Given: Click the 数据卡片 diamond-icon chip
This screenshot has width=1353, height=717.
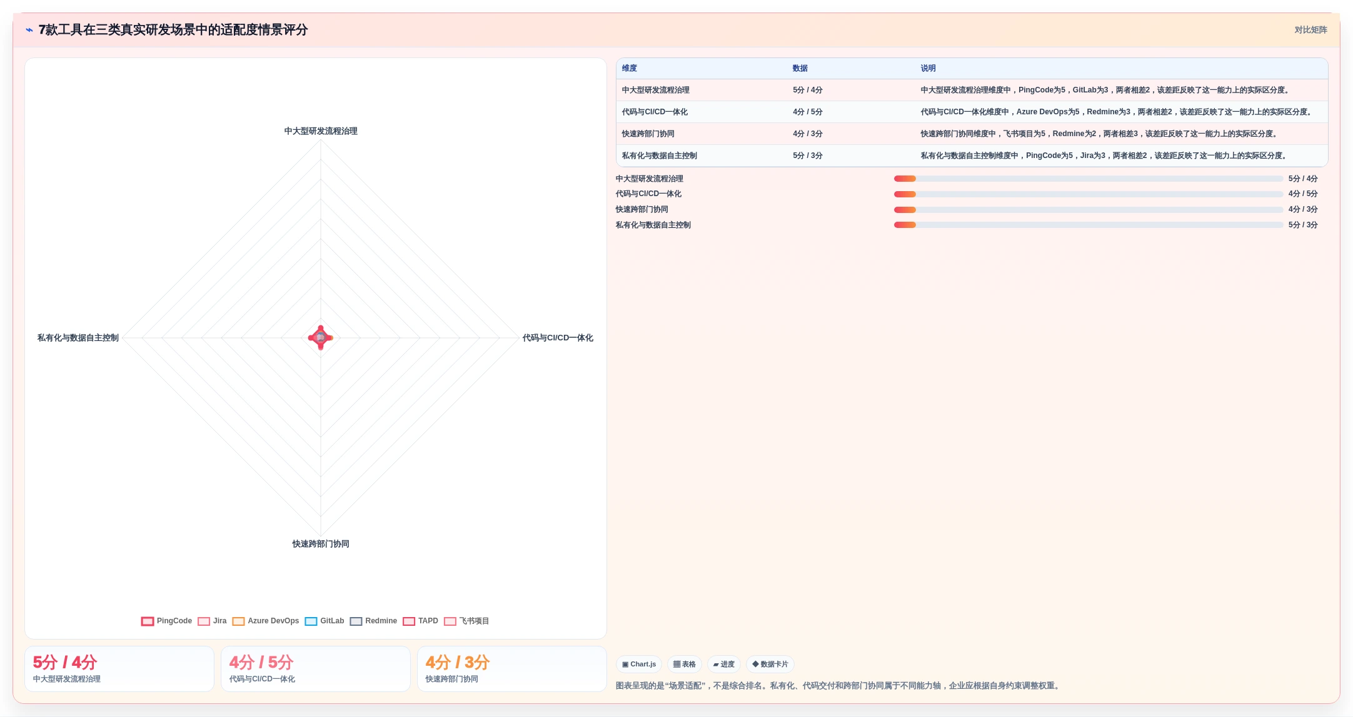Looking at the screenshot, I should click(x=770, y=664).
